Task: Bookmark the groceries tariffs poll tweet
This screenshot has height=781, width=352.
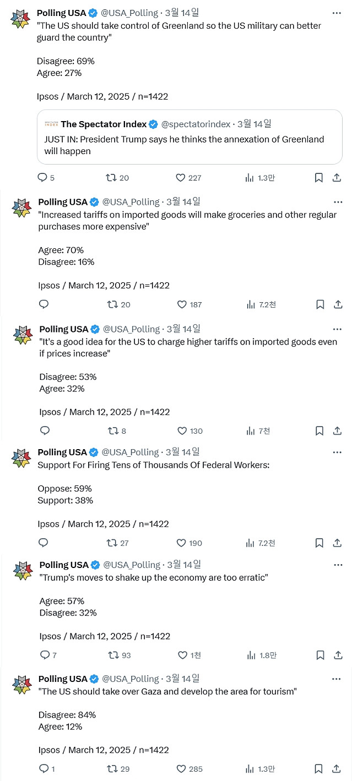Action: [x=319, y=304]
